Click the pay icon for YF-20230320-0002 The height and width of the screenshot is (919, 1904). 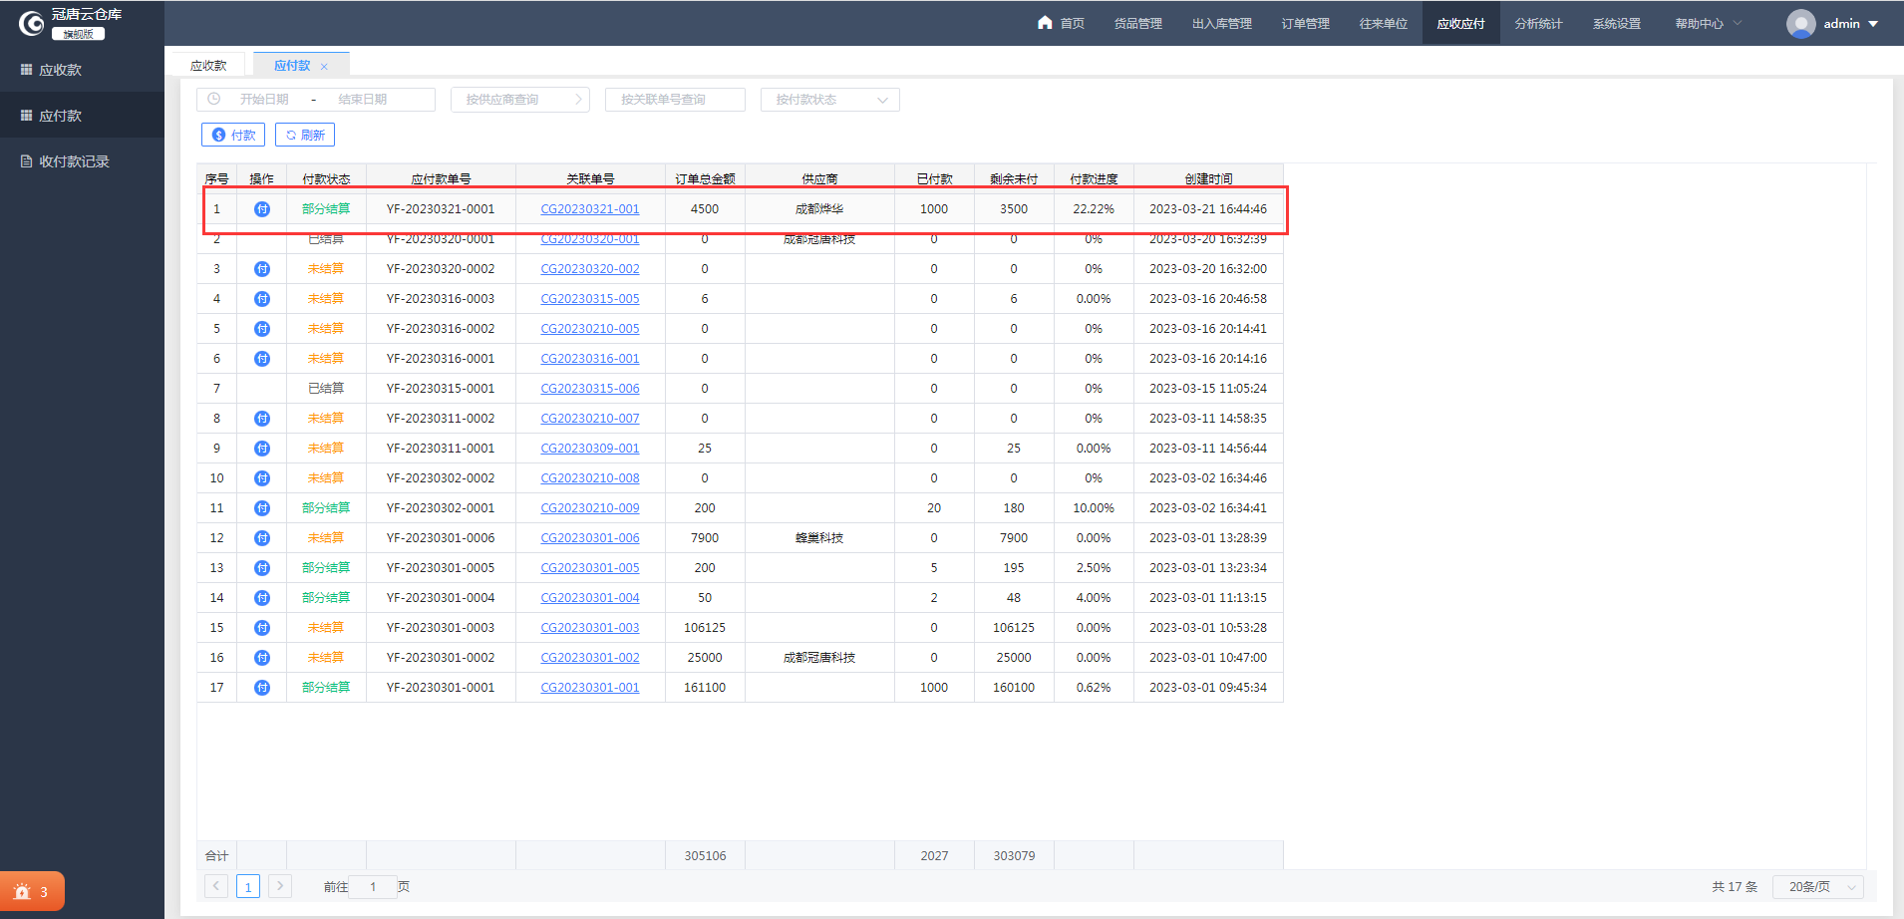click(262, 269)
